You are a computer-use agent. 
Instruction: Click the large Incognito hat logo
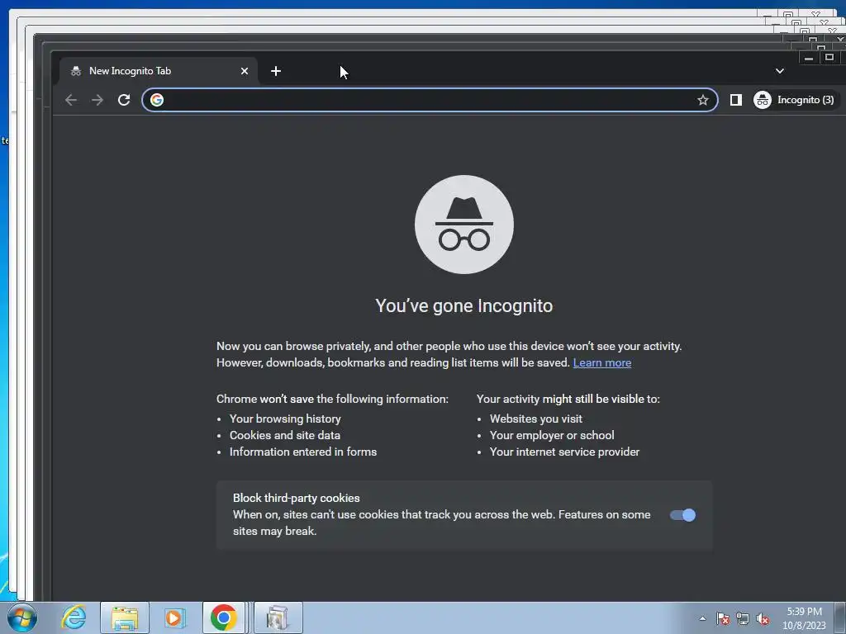pyautogui.click(x=464, y=225)
